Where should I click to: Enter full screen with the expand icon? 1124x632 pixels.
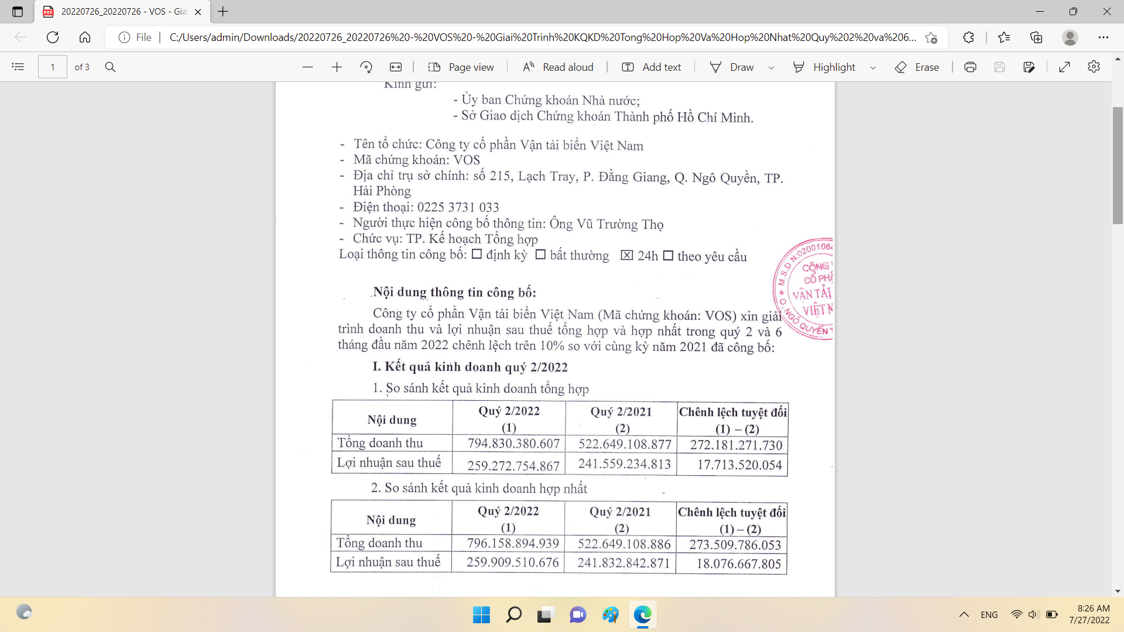pyautogui.click(x=1064, y=67)
